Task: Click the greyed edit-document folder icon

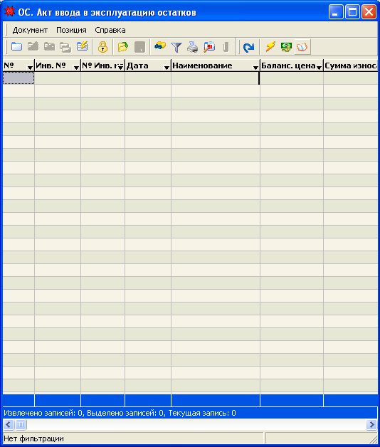Action: pos(33,46)
